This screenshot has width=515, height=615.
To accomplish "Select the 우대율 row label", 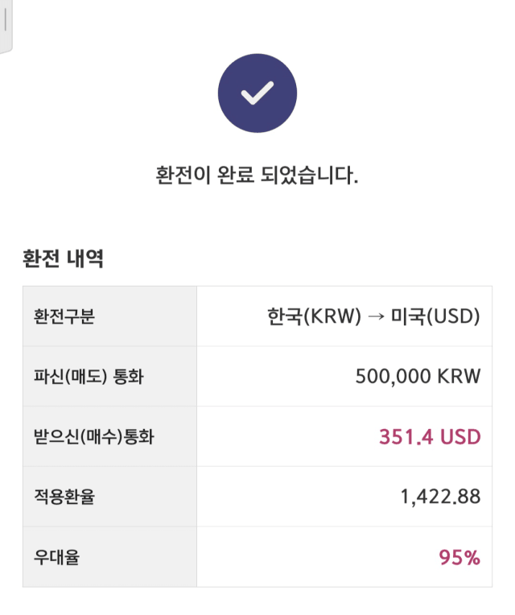I will (57, 557).
